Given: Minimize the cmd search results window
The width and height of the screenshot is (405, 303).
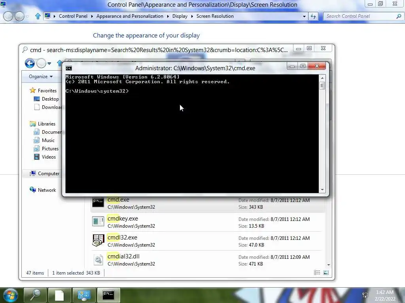Looking at the screenshot, I should click(299, 49).
